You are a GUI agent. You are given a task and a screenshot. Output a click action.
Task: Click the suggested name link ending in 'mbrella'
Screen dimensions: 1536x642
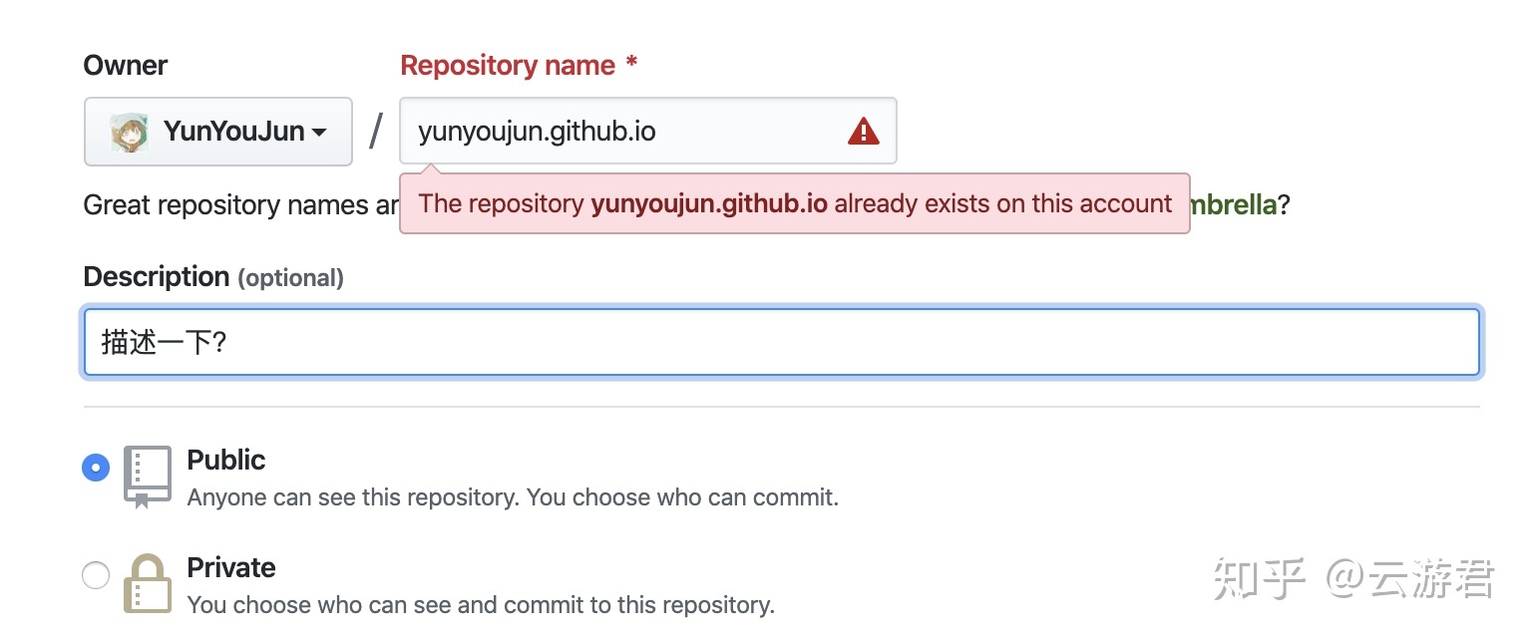(x=1233, y=205)
